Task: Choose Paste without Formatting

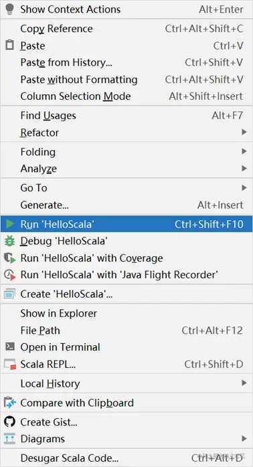Action: click(126, 80)
